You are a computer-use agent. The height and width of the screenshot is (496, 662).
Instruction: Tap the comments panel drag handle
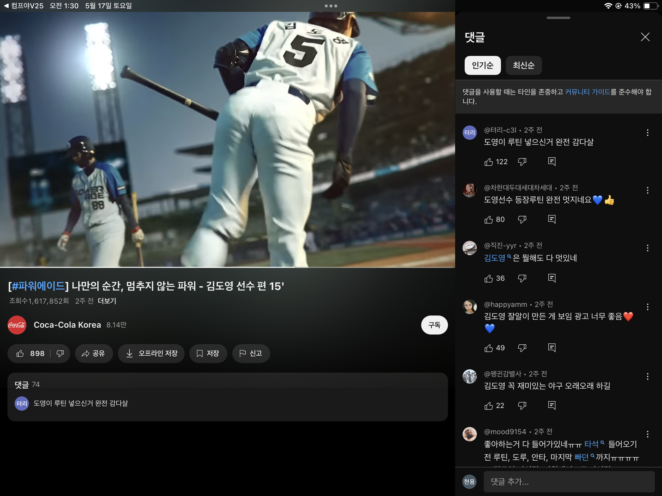coord(558,18)
